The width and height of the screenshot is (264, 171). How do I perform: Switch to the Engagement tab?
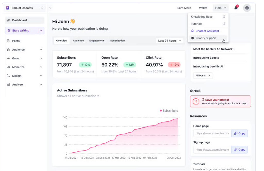point(97,41)
